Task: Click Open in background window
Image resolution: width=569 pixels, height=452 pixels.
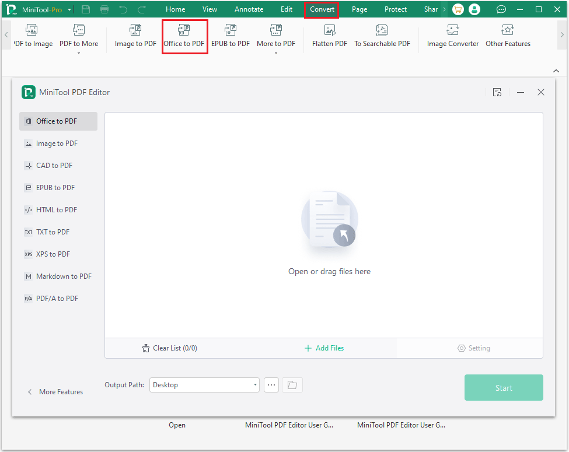Action: pyautogui.click(x=177, y=425)
